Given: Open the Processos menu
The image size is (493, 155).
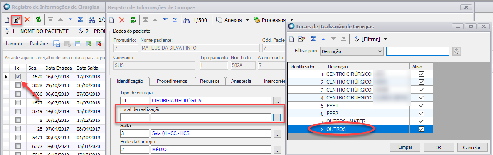Looking at the screenshot, I should tap(269, 20).
